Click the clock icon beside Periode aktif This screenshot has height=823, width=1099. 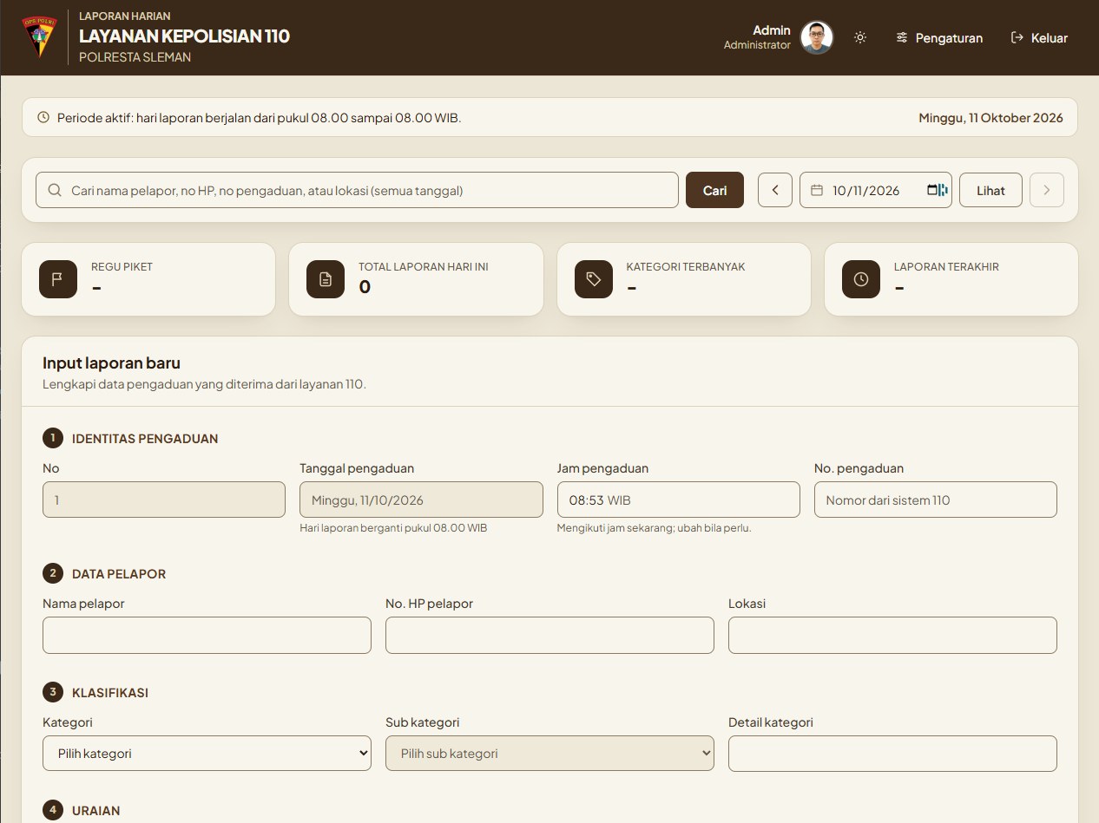pyautogui.click(x=43, y=117)
